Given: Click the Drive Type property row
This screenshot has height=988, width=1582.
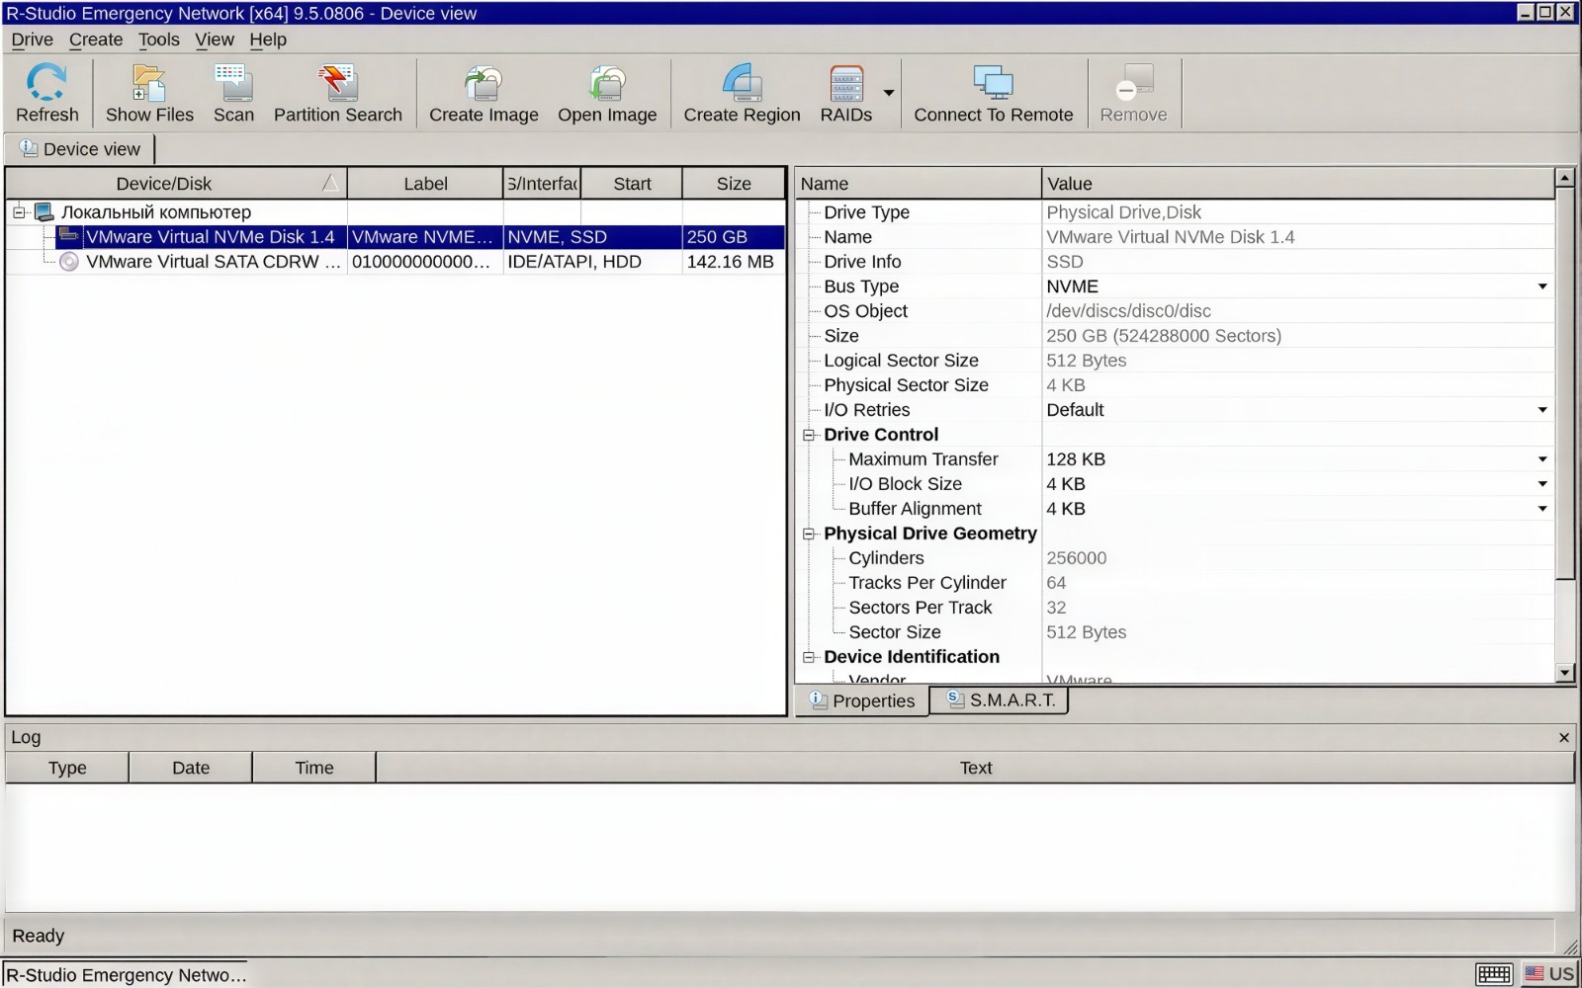Looking at the screenshot, I should (x=1175, y=212).
